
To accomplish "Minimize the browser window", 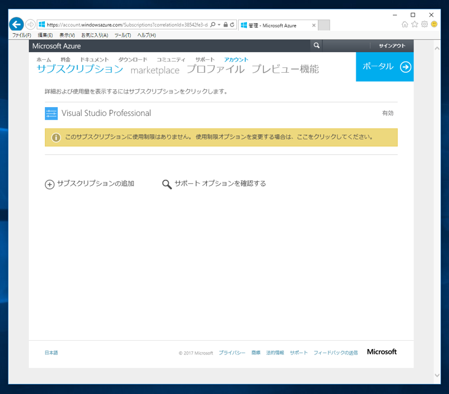I will click(395, 15).
